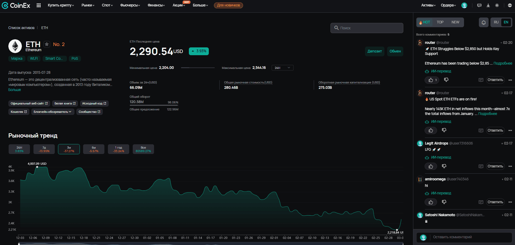Open more options on Legit Airdrops comment

click(510, 166)
